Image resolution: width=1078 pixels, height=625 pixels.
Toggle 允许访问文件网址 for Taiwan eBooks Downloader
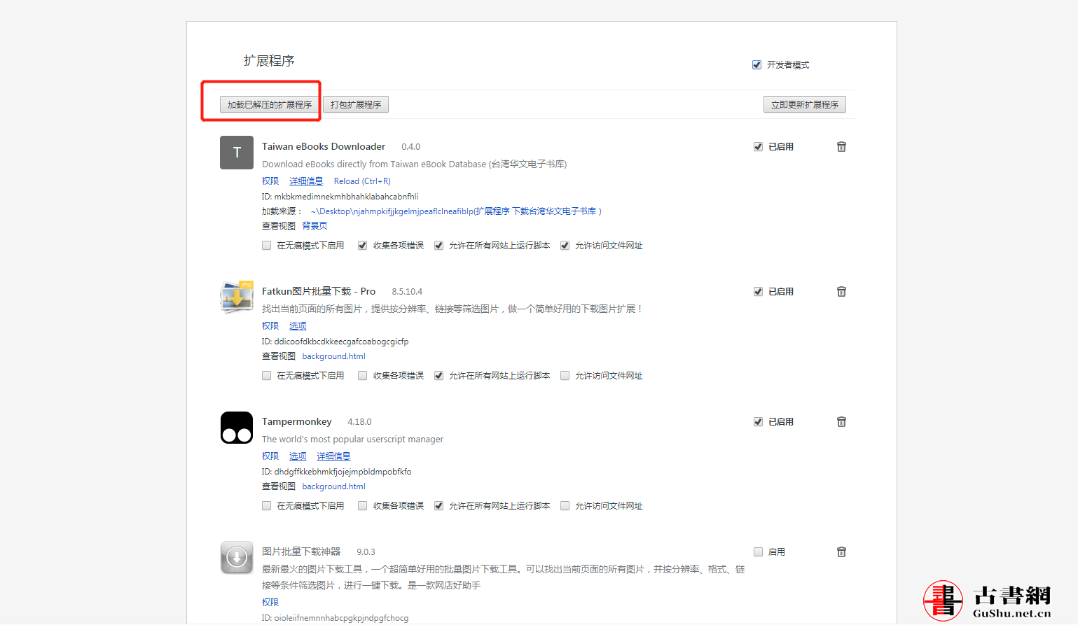[x=565, y=246]
